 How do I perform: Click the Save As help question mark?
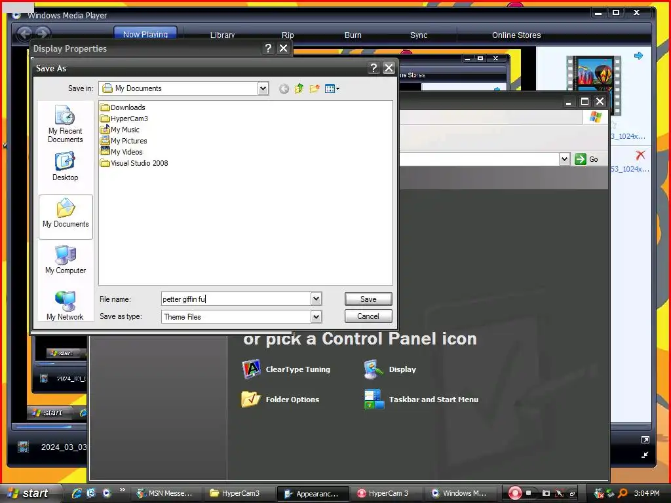pyautogui.click(x=374, y=68)
